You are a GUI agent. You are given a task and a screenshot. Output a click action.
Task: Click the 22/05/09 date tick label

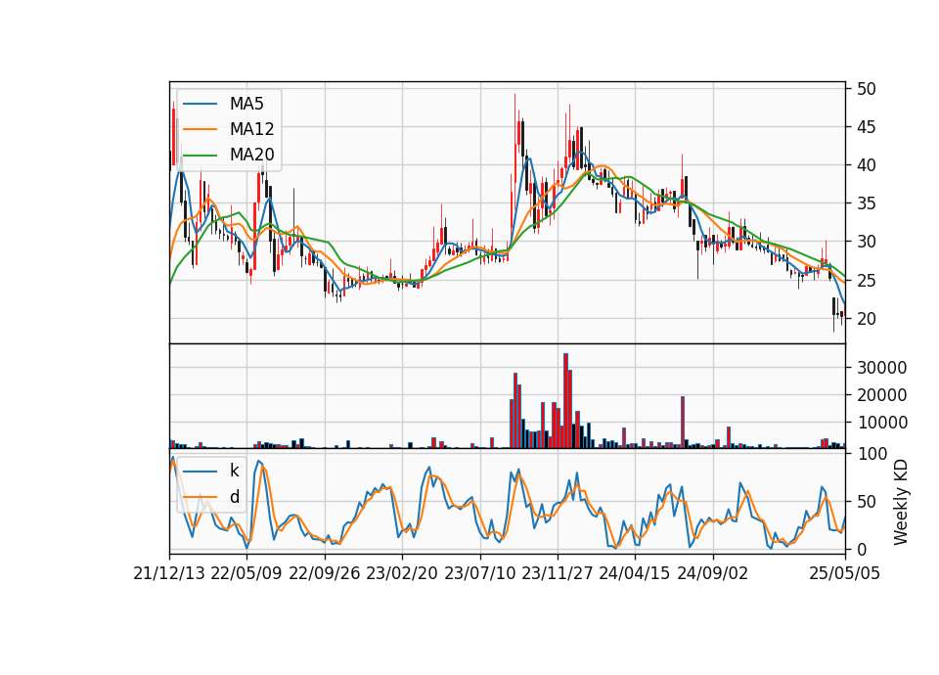pyautogui.click(x=246, y=574)
